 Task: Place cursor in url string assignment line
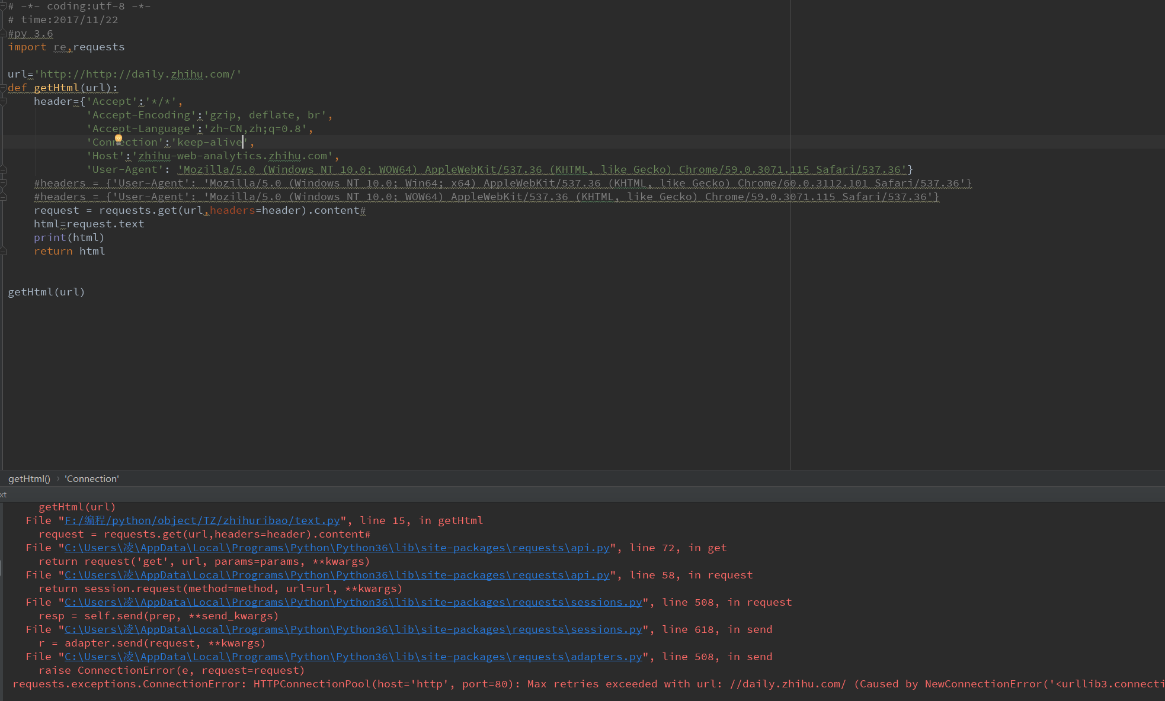point(124,75)
